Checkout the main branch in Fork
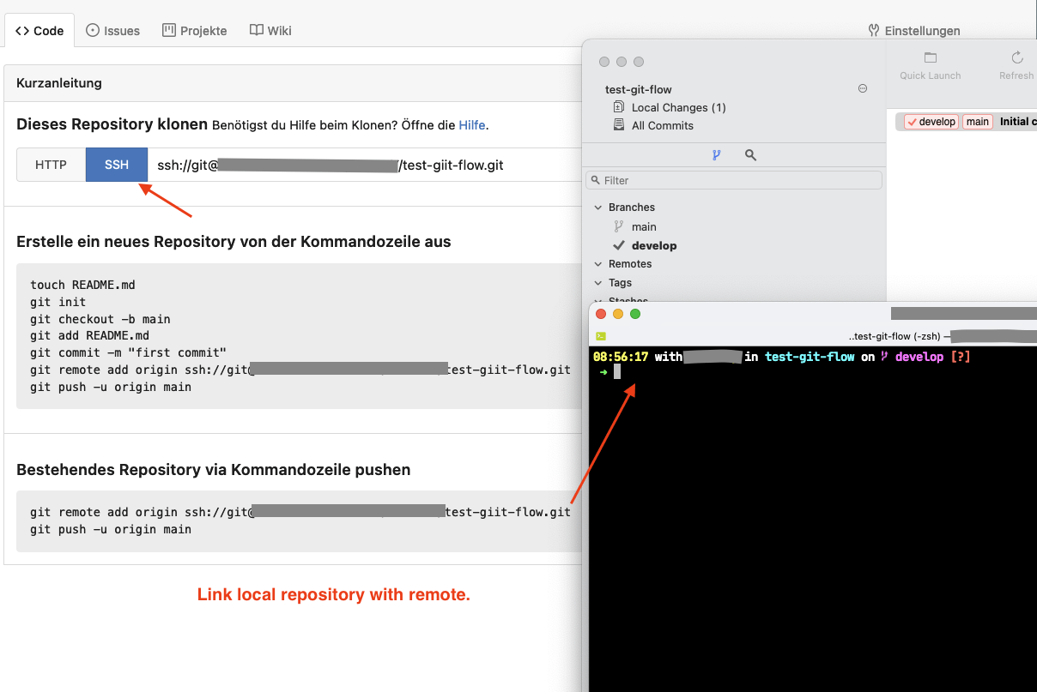 pos(642,226)
